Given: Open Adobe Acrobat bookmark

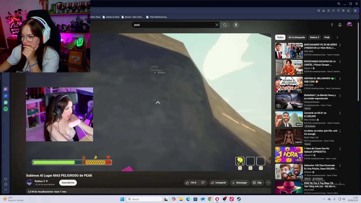Looking at the screenshot, I should tap(111, 17).
